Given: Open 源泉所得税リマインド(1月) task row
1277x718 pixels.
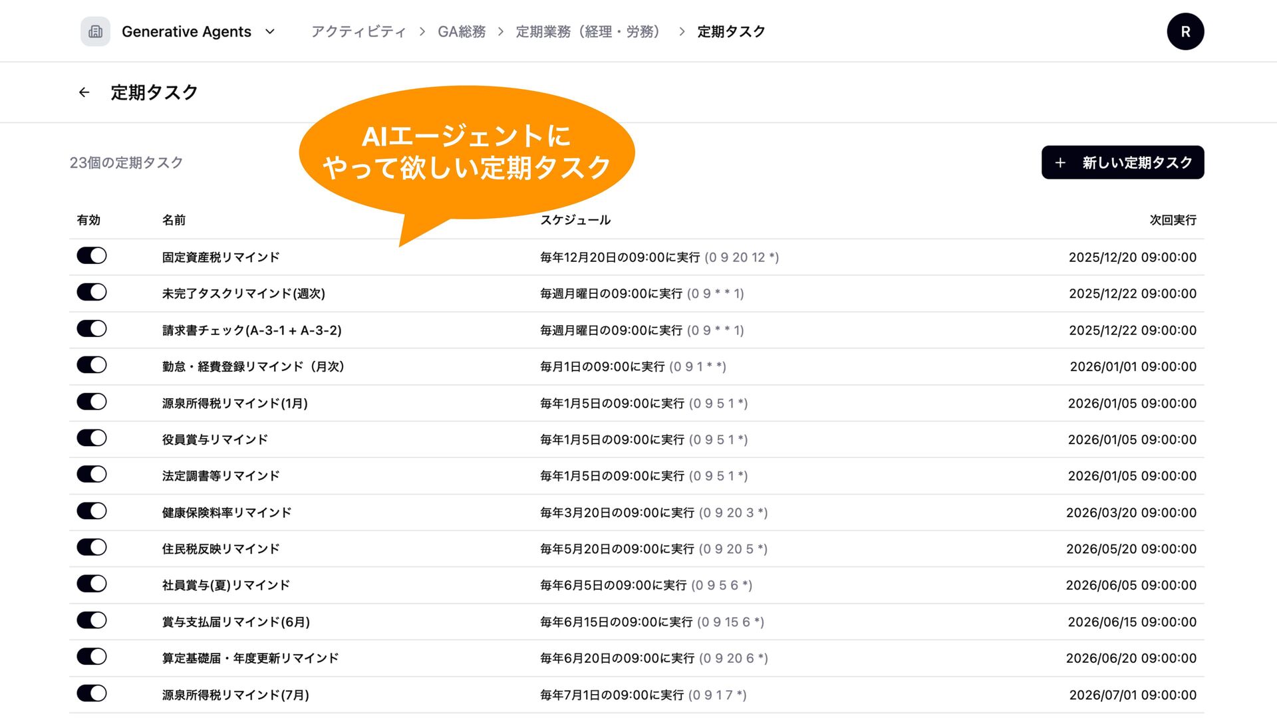Looking at the screenshot, I should [x=235, y=404].
